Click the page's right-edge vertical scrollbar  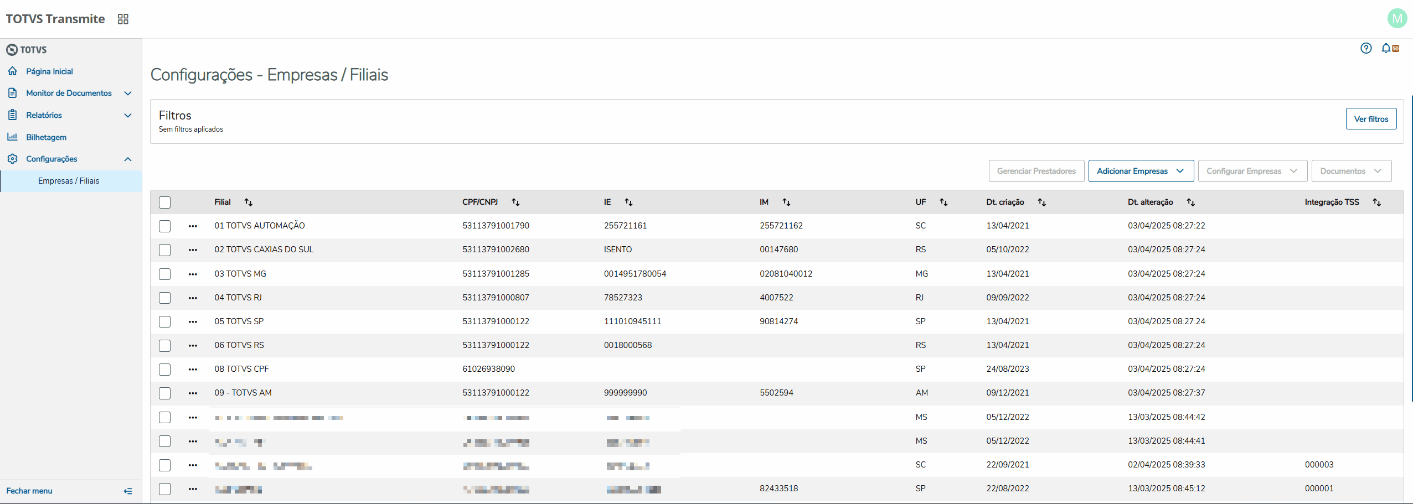point(1411,249)
